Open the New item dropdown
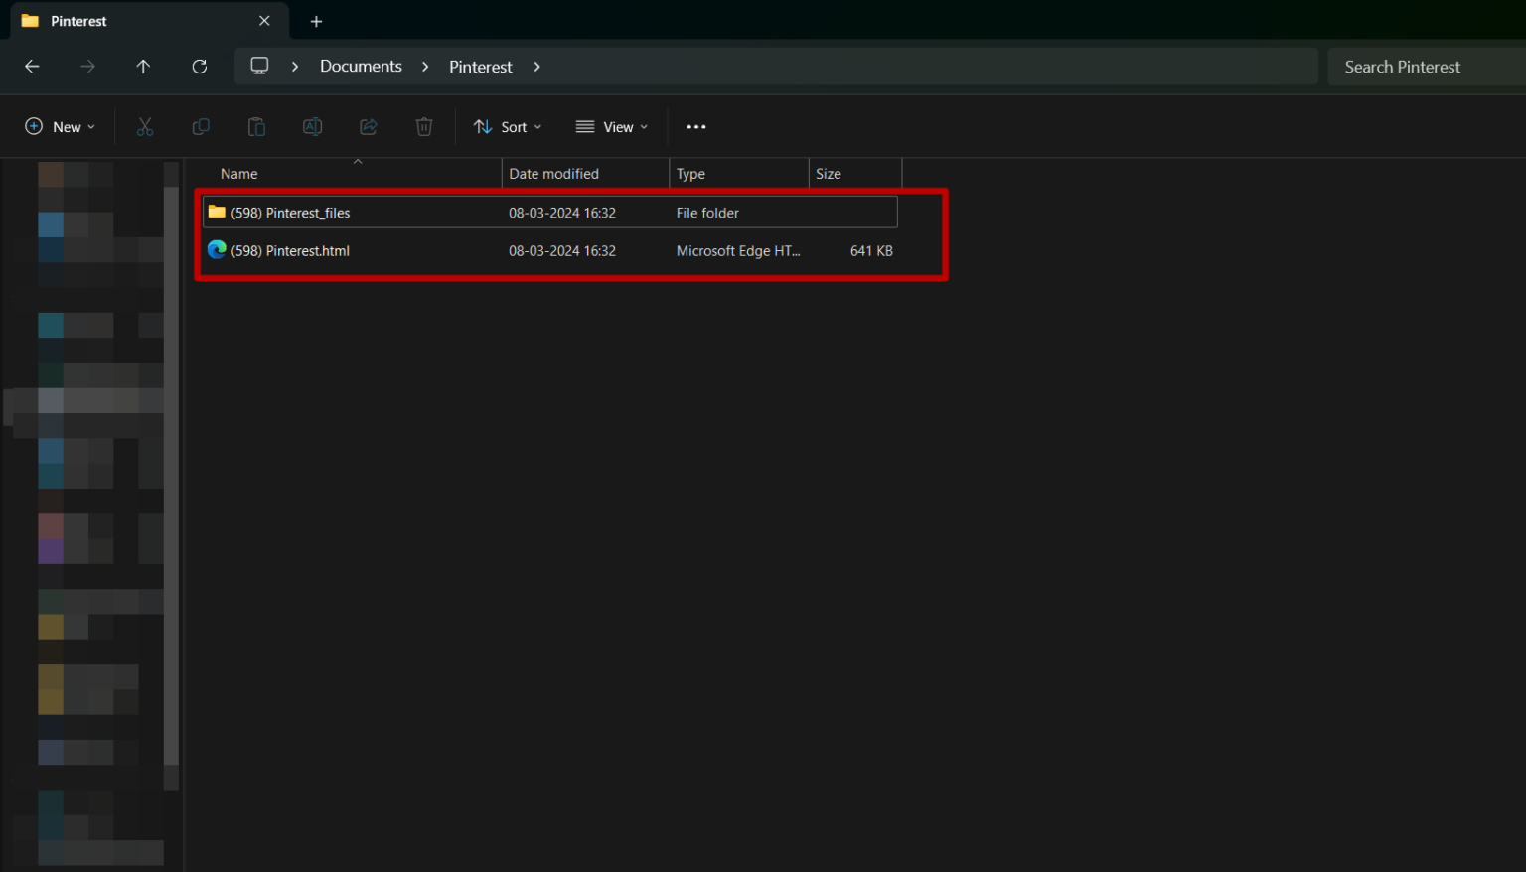Image resolution: width=1526 pixels, height=872 pixels. coord(61,127)
